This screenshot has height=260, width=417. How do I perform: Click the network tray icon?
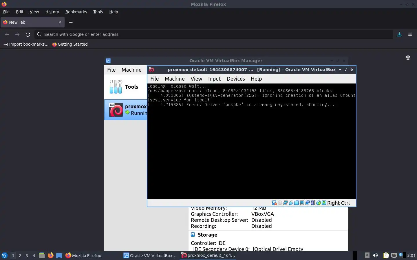click(x=394, y=255)
